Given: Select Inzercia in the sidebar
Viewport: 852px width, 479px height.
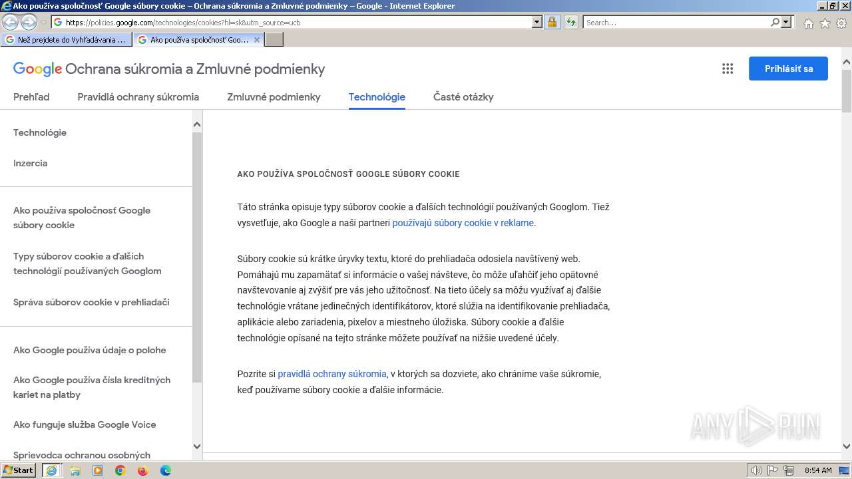Looking at the screenshot, I should coord(30,163).
